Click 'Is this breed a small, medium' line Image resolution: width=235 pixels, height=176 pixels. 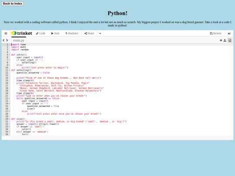click(x=71, y=122)
